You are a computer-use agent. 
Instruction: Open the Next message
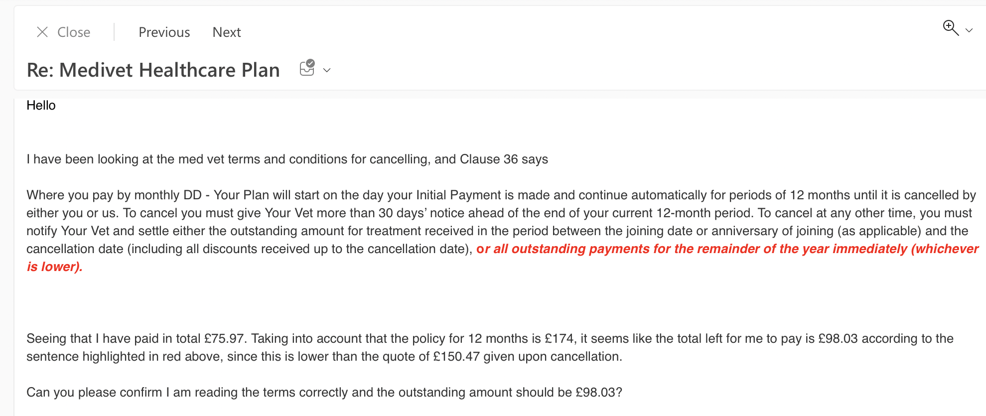tap(227, 32)
